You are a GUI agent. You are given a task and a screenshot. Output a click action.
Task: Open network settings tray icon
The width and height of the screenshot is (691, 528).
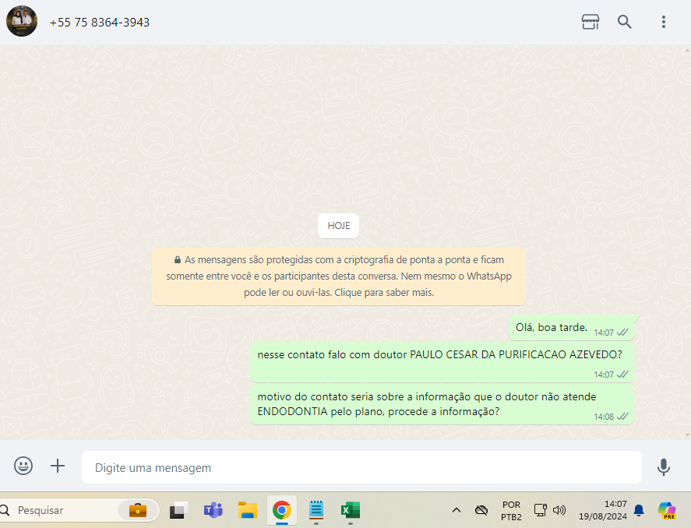541,510
